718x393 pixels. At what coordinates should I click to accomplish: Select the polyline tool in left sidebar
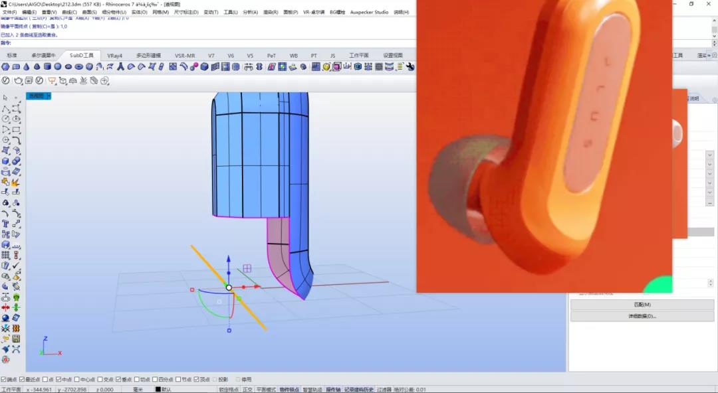(5, 109)
